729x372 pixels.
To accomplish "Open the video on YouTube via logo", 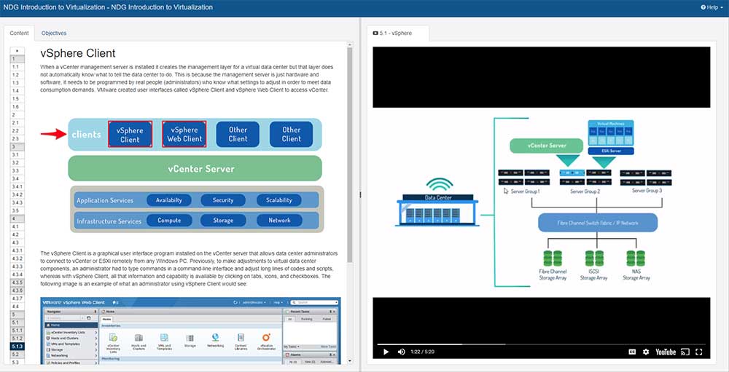I will coord(666,352).
